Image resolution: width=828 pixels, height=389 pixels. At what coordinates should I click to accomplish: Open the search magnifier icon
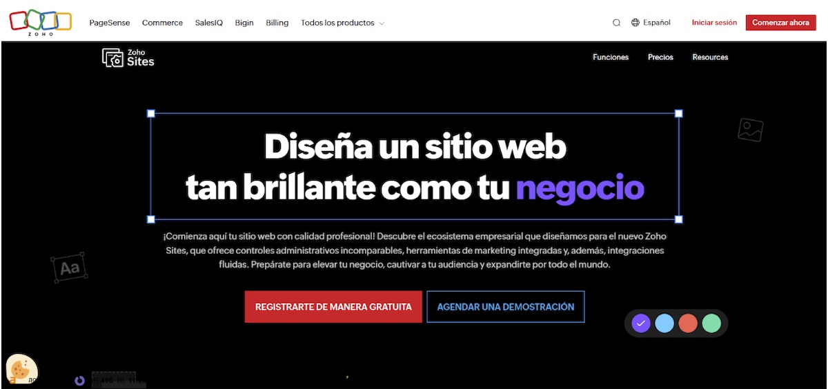[x=616, y=23]
